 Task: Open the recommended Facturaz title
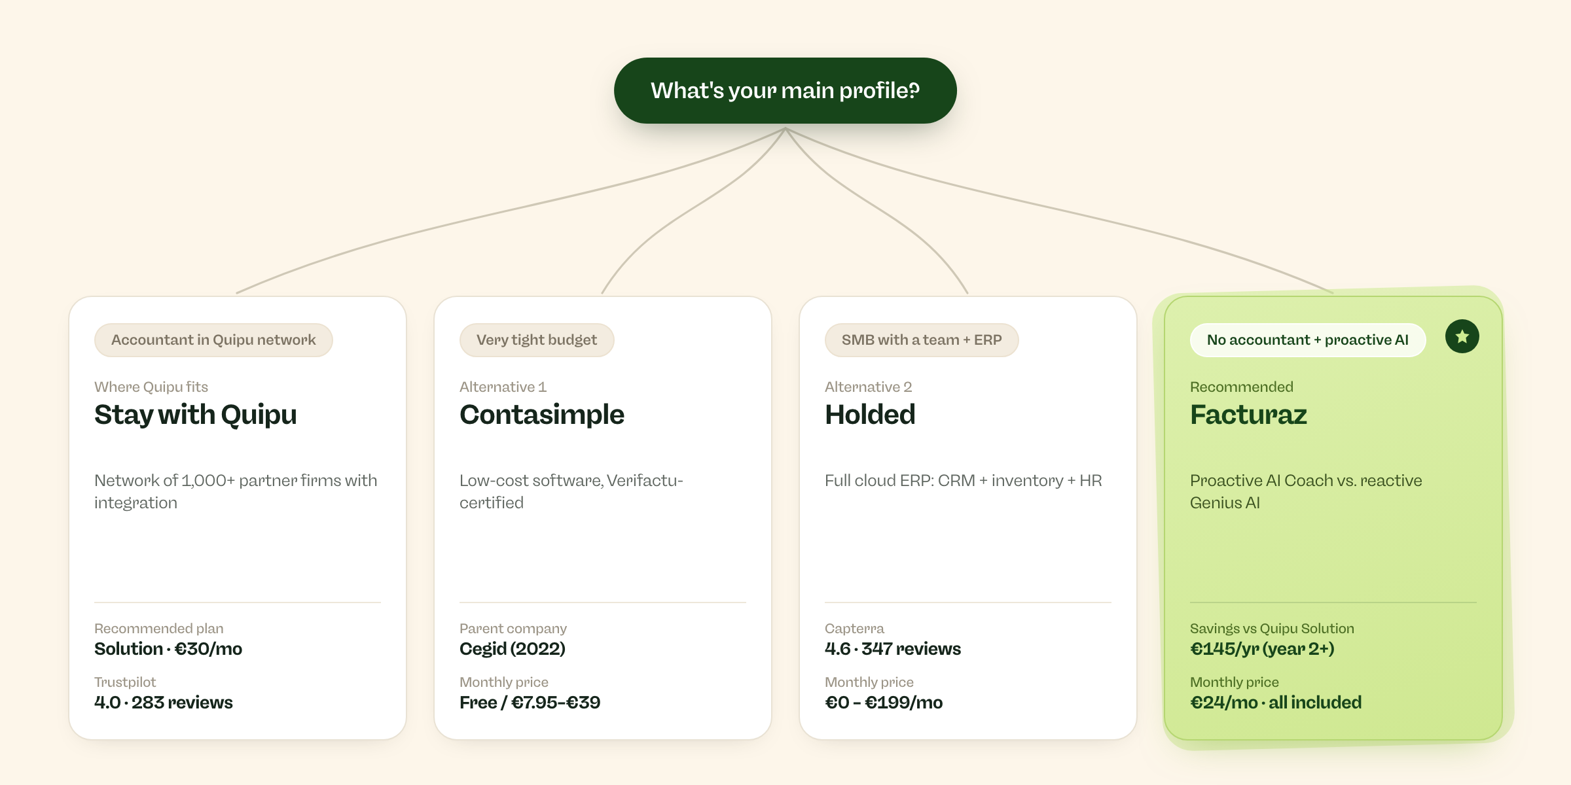pos(1248,415)
